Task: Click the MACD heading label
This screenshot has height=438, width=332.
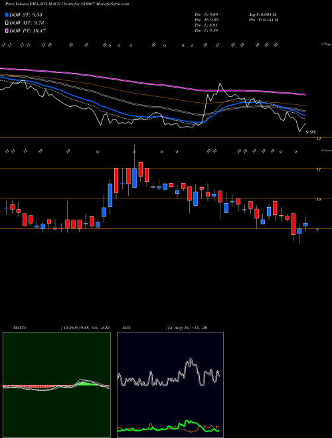Action: tap(19, 328)
